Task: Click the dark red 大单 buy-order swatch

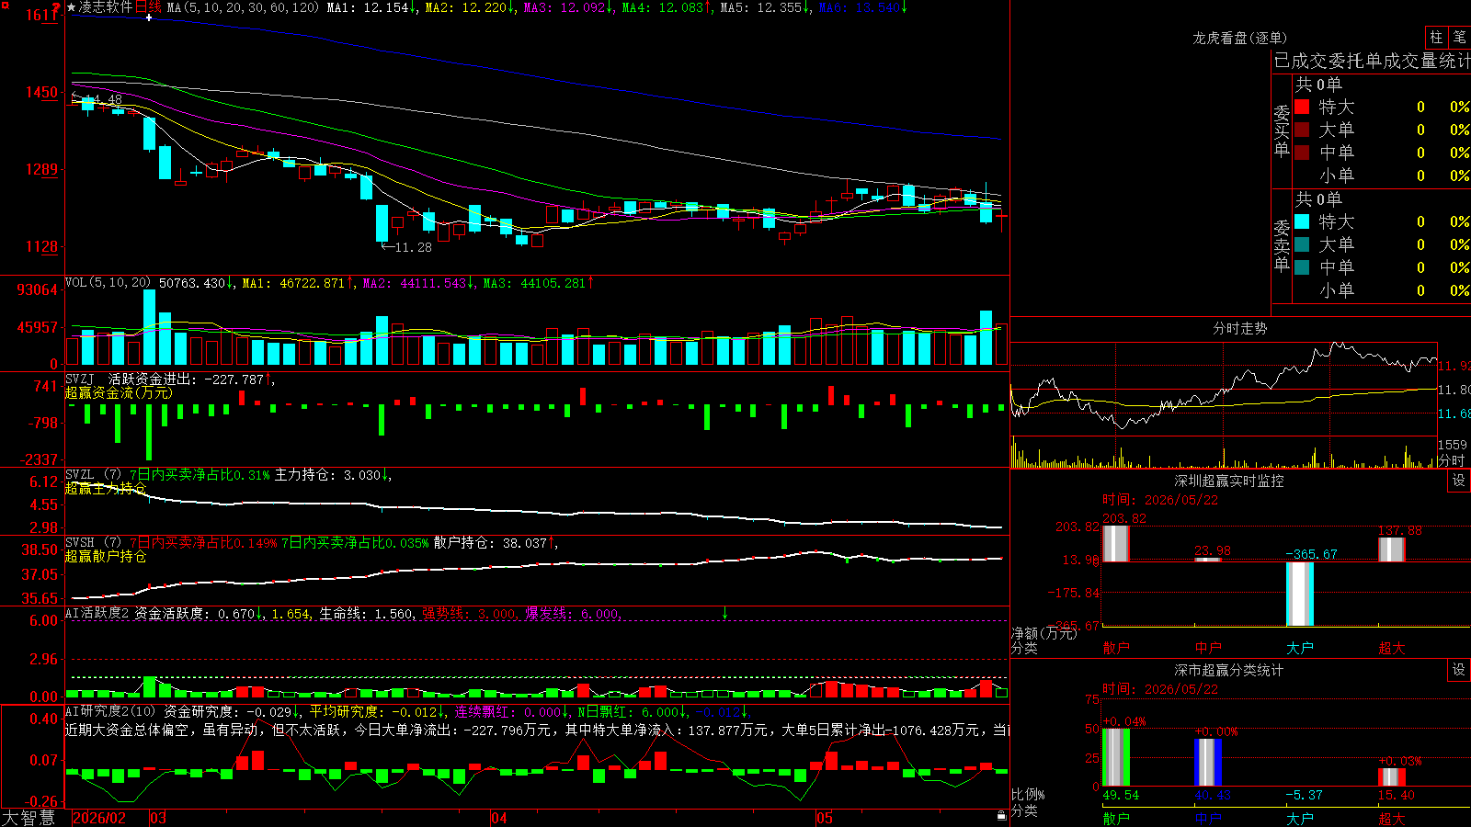Action: [x=1302, y=130]
